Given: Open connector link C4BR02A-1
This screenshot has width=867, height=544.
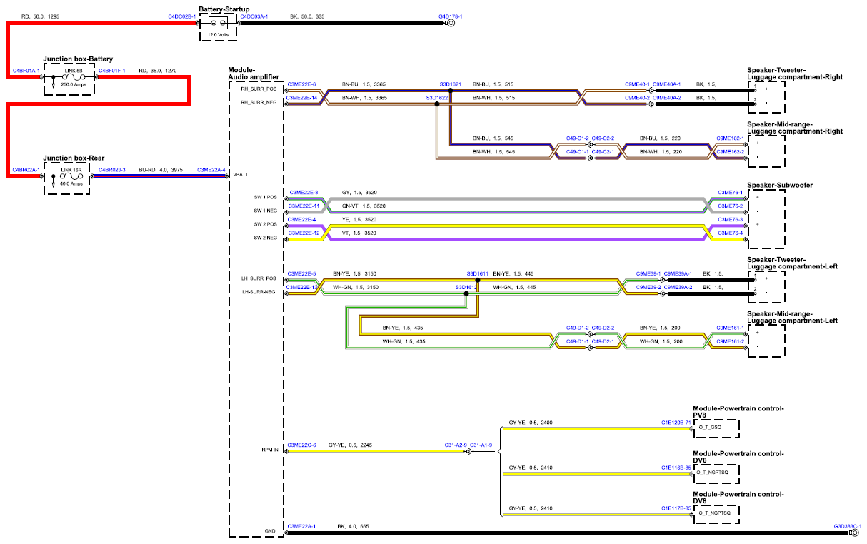Looking at the screenshot, I should point(26,170).
